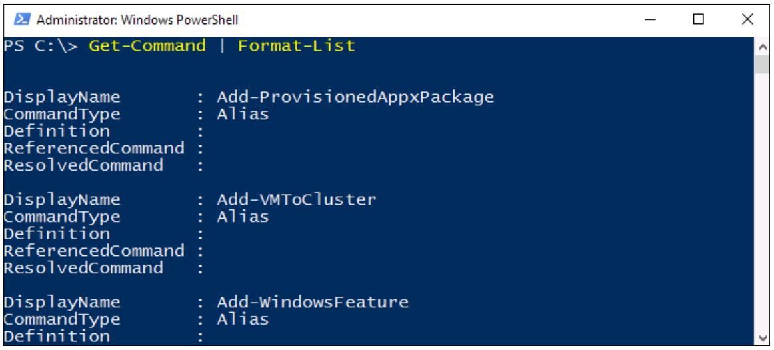Click the empty scrollbar track below thumb
Screen dimensions: 774x350
pos(761,201)
